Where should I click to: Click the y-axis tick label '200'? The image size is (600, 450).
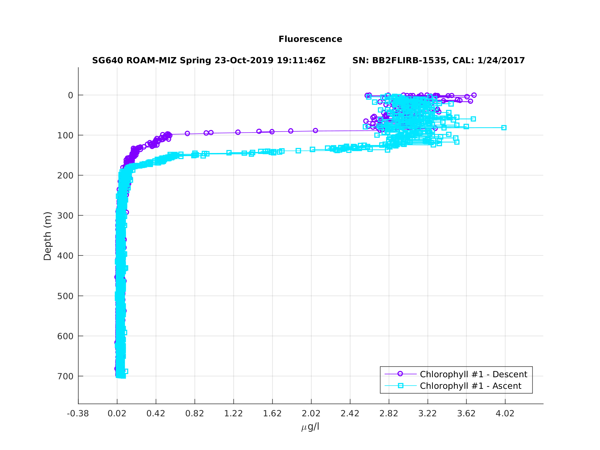pyautogui.click(x=65, y=175)
